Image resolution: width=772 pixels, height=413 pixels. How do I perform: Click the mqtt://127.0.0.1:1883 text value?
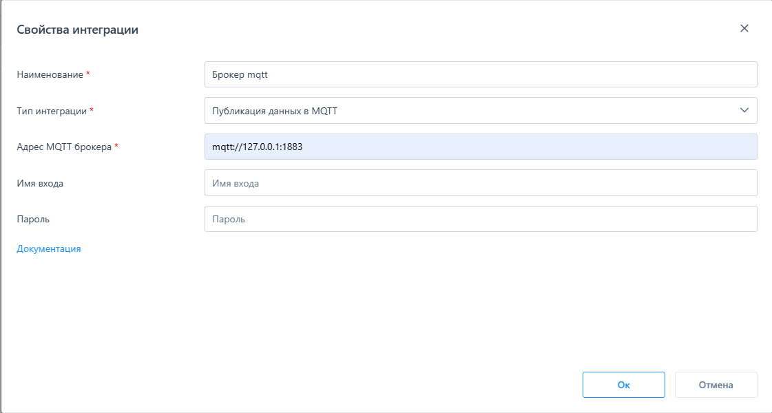coord(257,147)
